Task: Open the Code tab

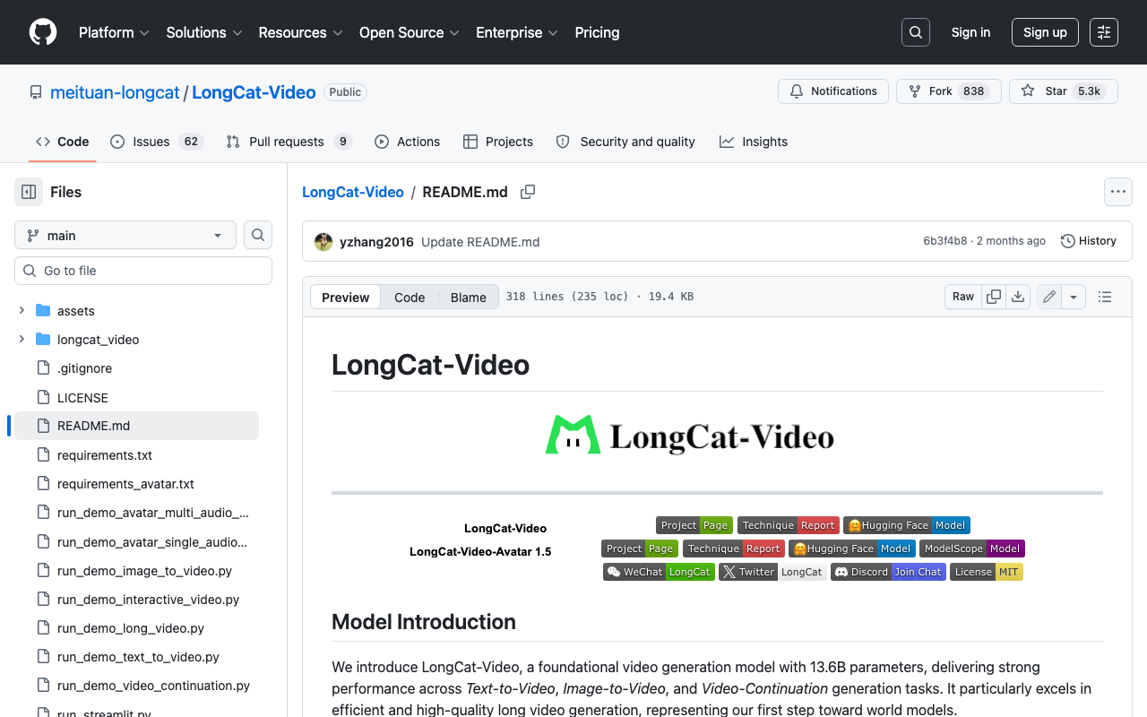Action: (x=63, y=142)
